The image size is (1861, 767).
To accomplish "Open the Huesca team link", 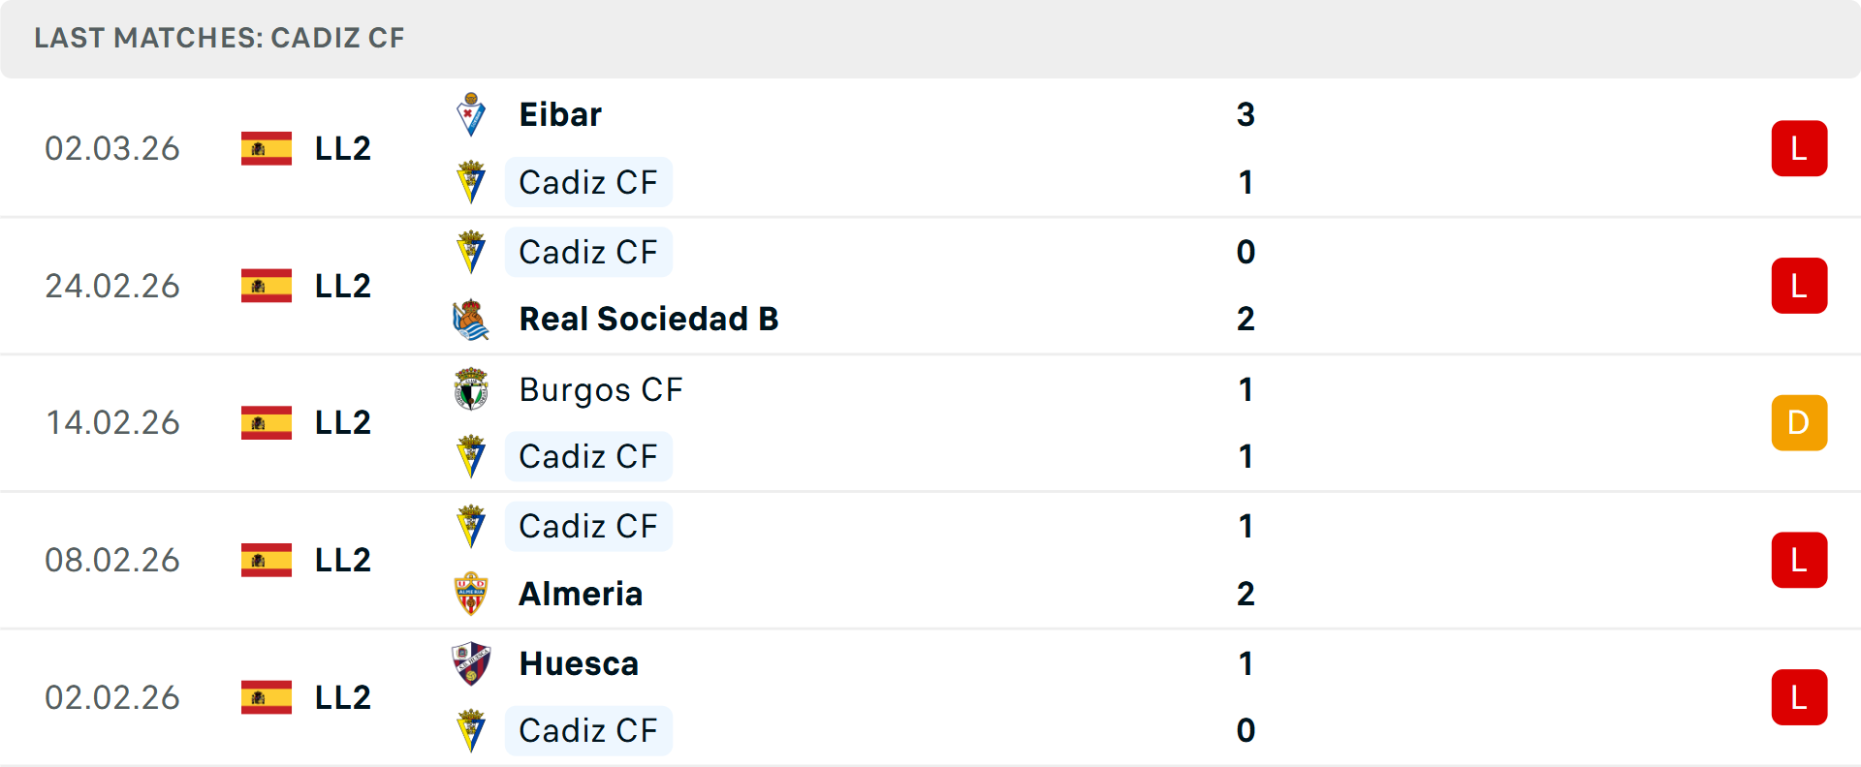I will 579,663.
